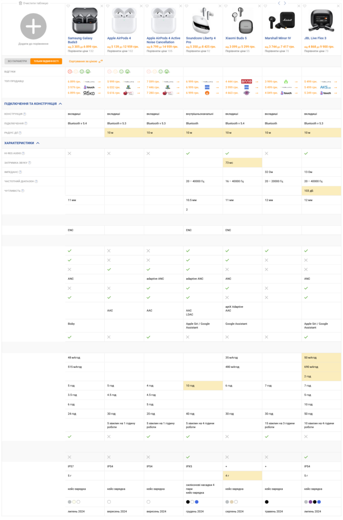The image size is (343, 520).
Task: Favorite the Xiaomi Buds 5 (heart icon)
Action: coord(226,6)
